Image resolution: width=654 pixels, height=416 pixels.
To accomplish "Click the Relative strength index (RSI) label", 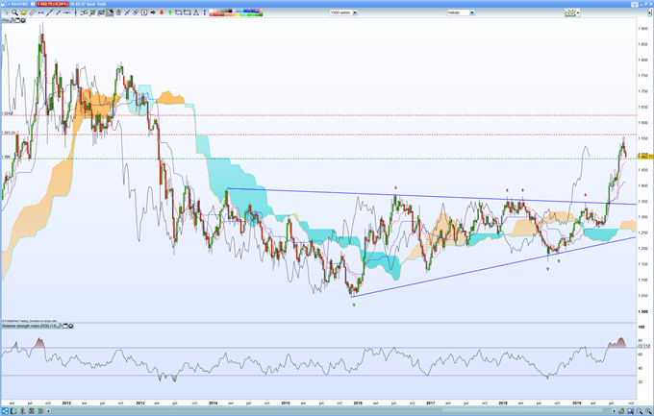I will [x=29, y=326].
